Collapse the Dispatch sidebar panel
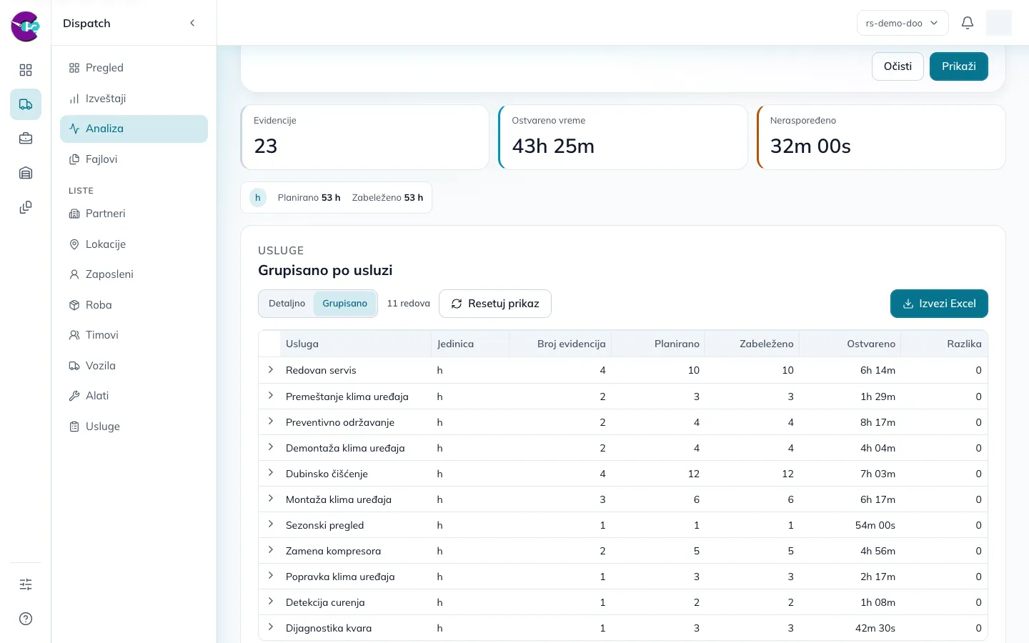This screenshot has height=643, width=1029. pos(192,23)
